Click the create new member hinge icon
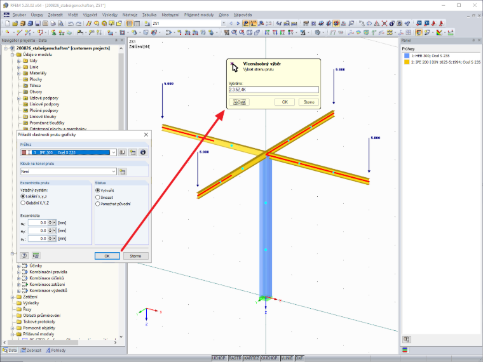 click(123, 171)
